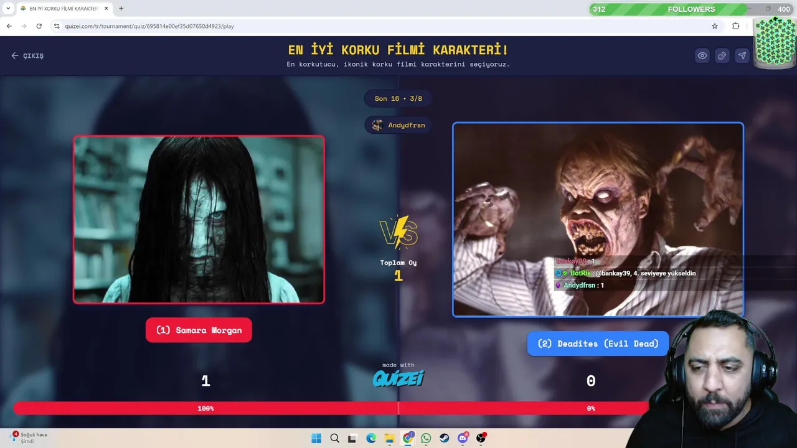The width and height of the screenshot is (797, 448).
Task: Click the paper plane share icon
Action: (742, 55)
